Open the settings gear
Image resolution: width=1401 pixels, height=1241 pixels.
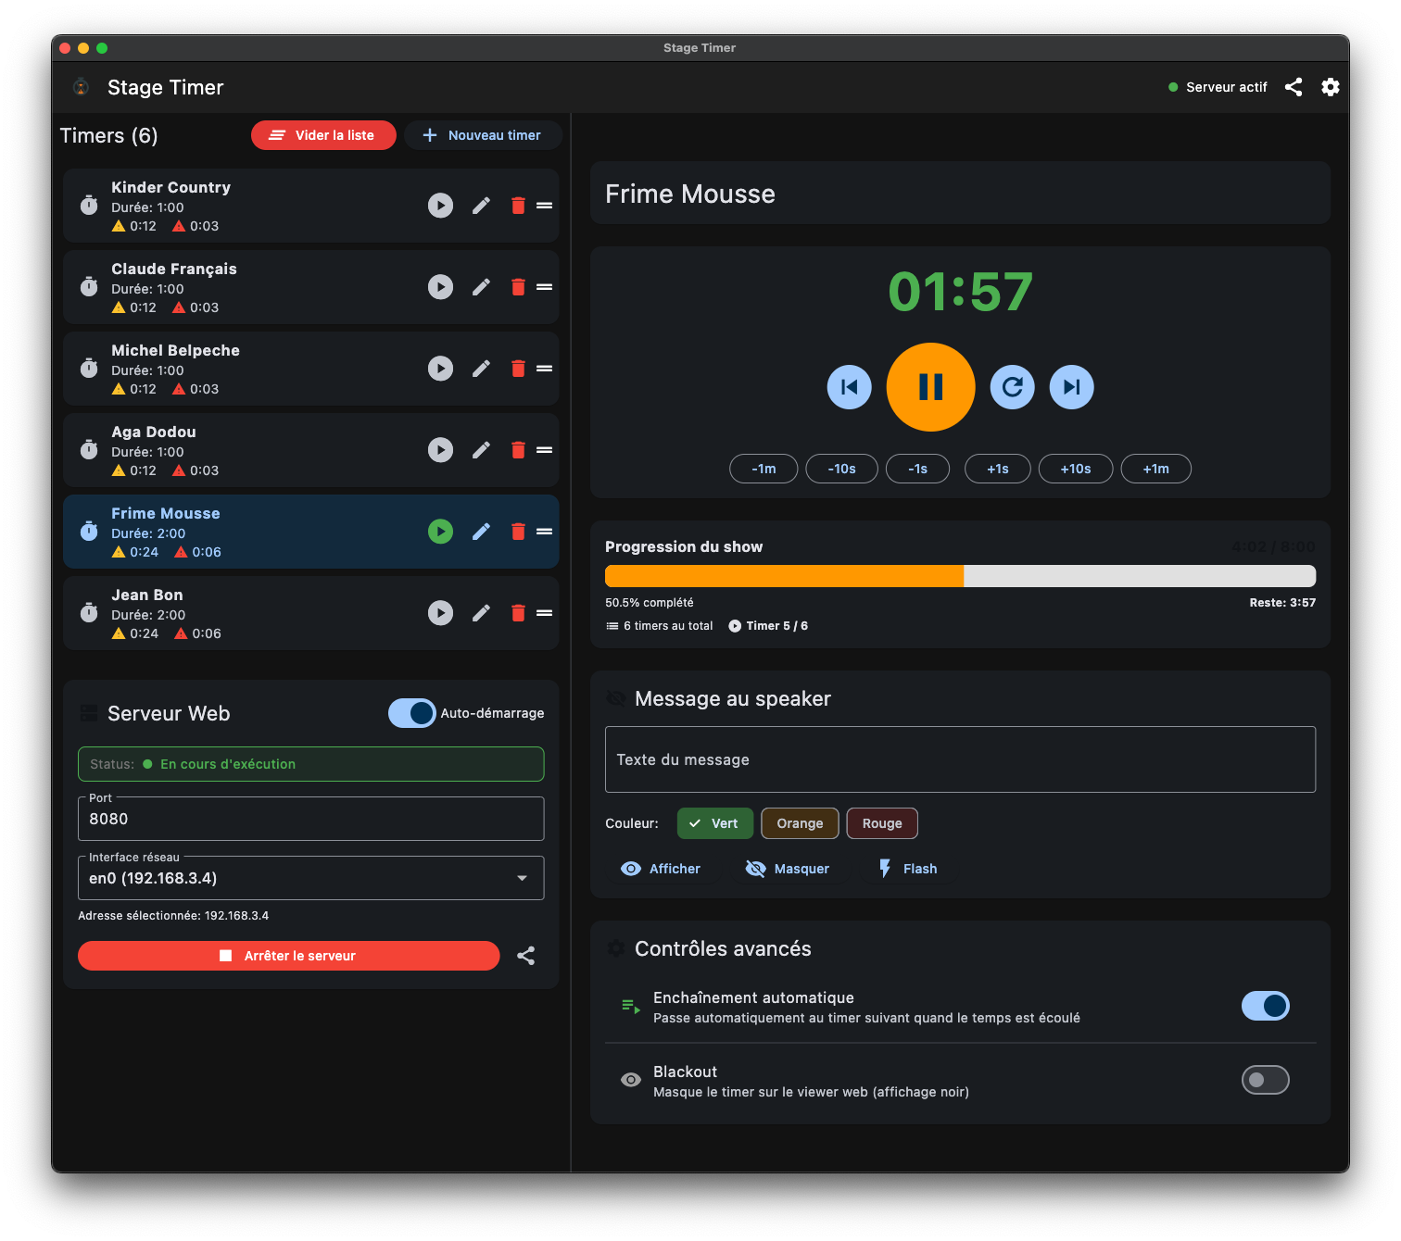(1331, 86)
